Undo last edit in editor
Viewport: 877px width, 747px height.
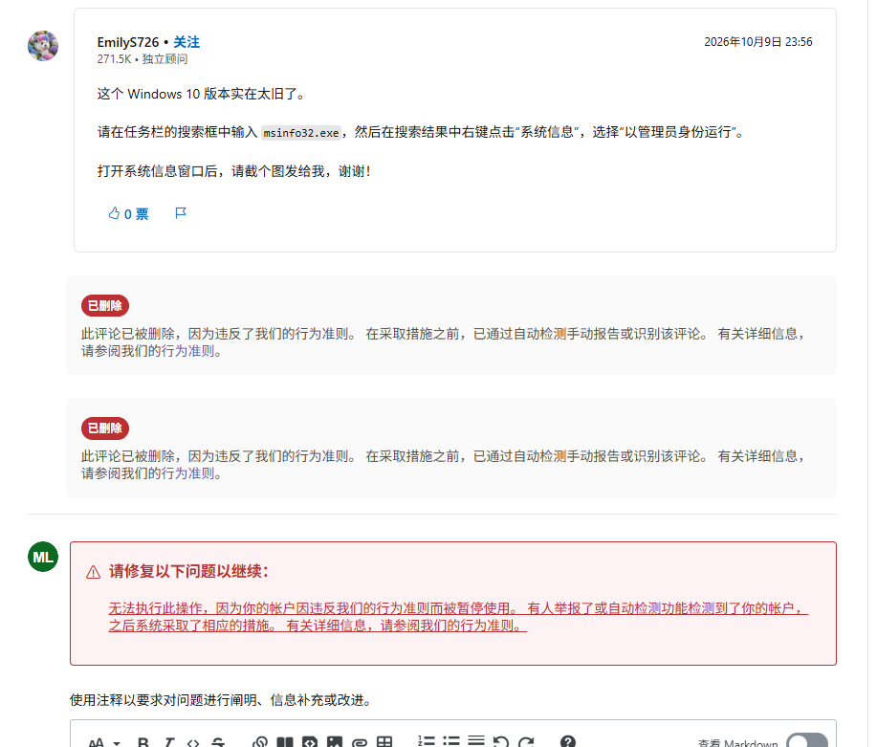(x=501, y=742)
